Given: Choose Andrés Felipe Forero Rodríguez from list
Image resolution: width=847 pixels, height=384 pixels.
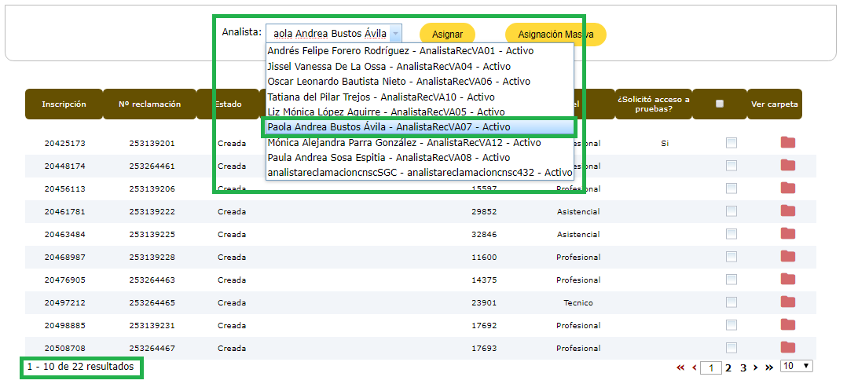Looking at the screenshot, I should (400, 50).
